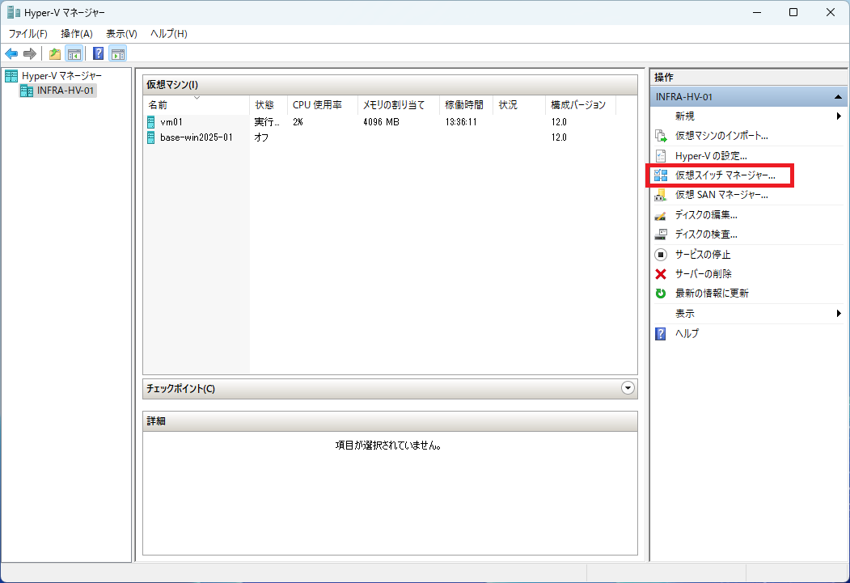Click ヘルプ in the 操作 pane

tap(687, 334)
